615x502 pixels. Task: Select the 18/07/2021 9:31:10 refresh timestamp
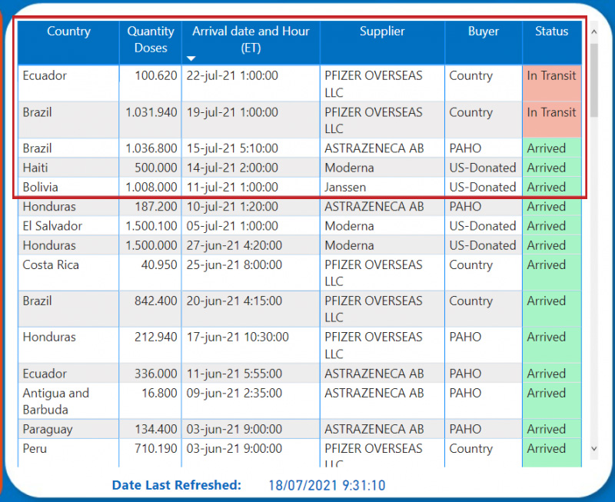coord(327,485)
